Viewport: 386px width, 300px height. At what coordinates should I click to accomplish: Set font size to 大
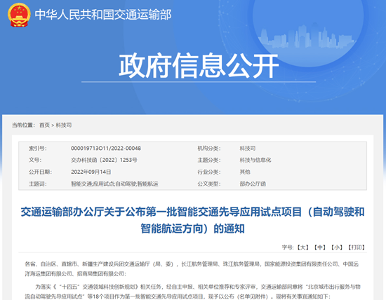(x=302, y=247)
